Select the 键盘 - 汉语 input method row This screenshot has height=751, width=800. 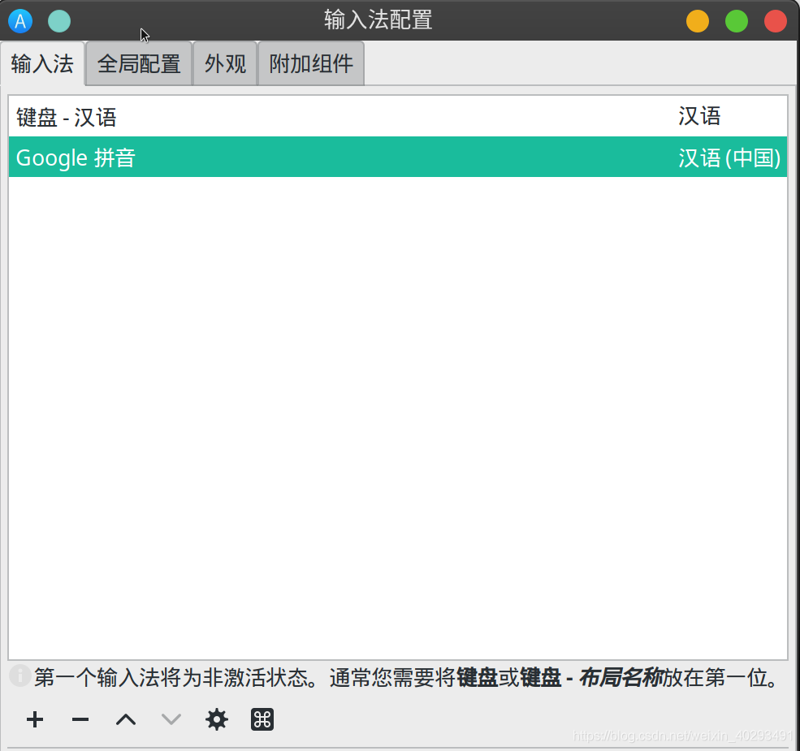398,117
